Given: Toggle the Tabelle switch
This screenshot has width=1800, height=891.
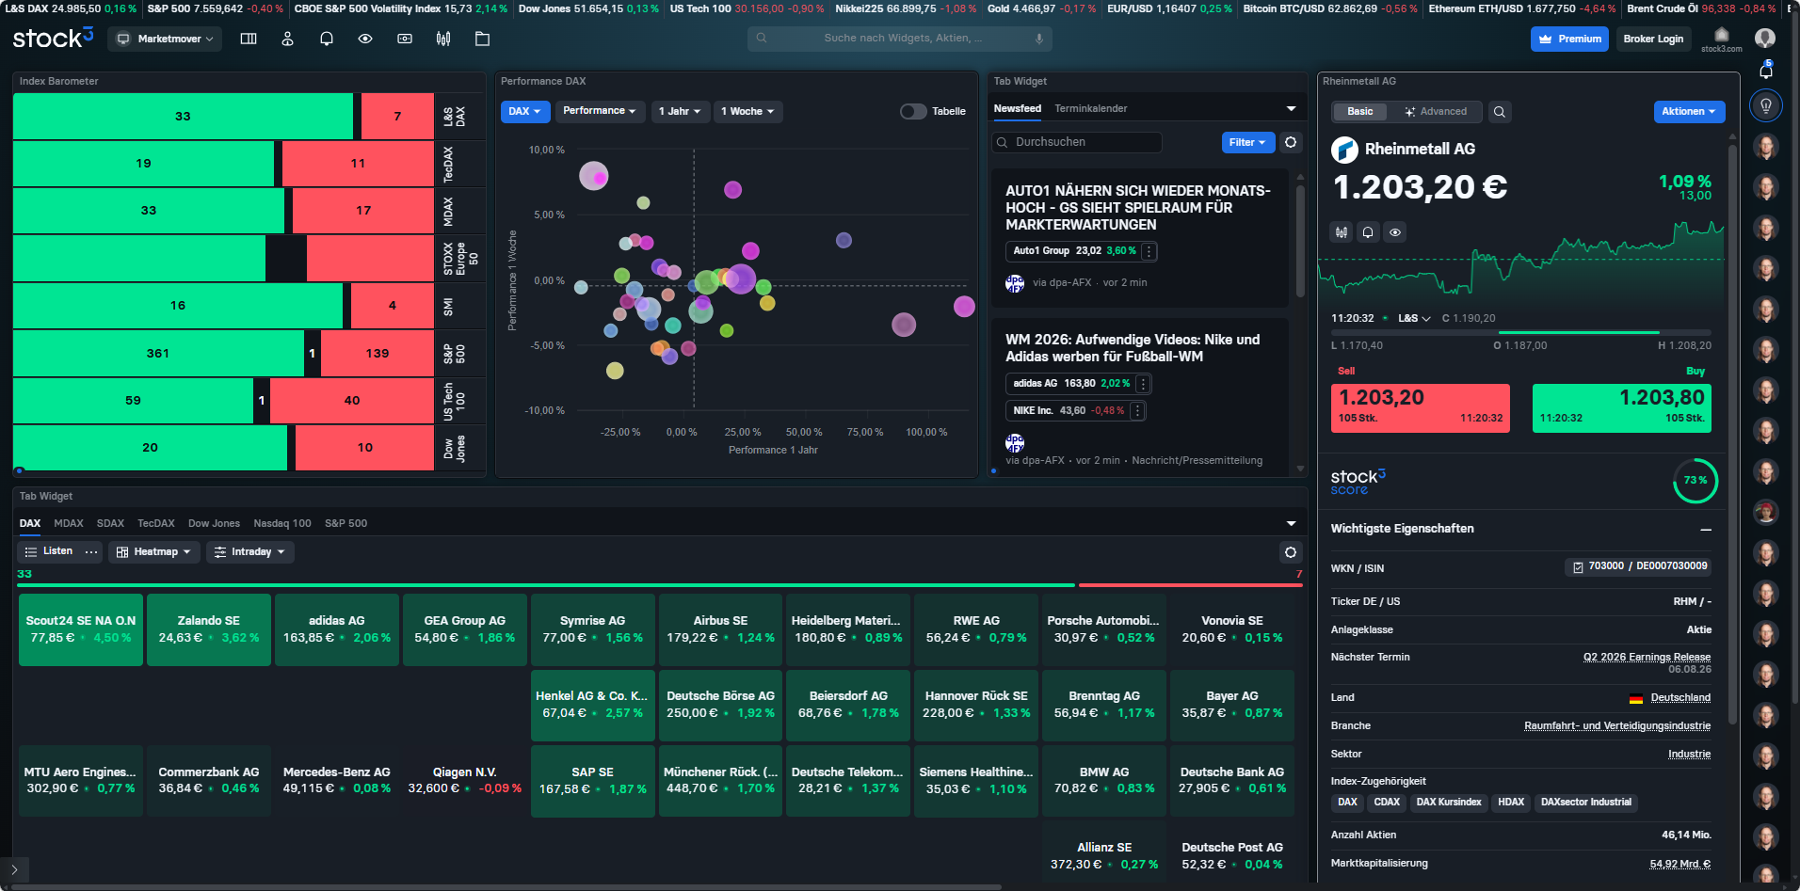Looking at the screenshot, I should [913, 111].
